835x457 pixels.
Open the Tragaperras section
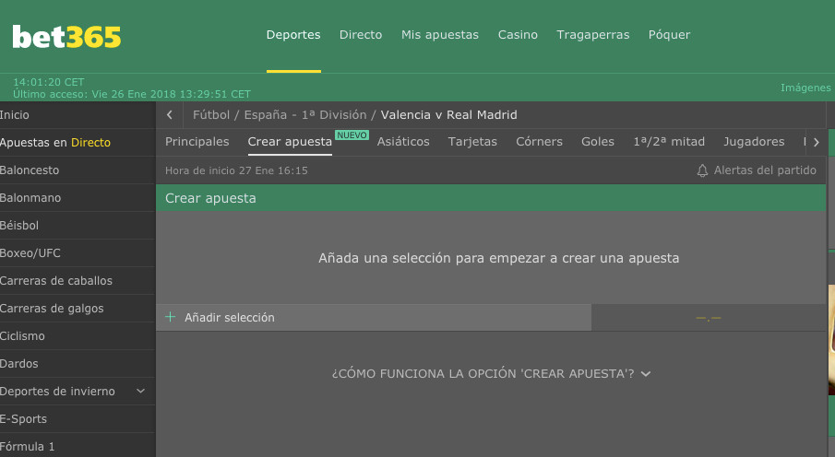coord(592,35)
